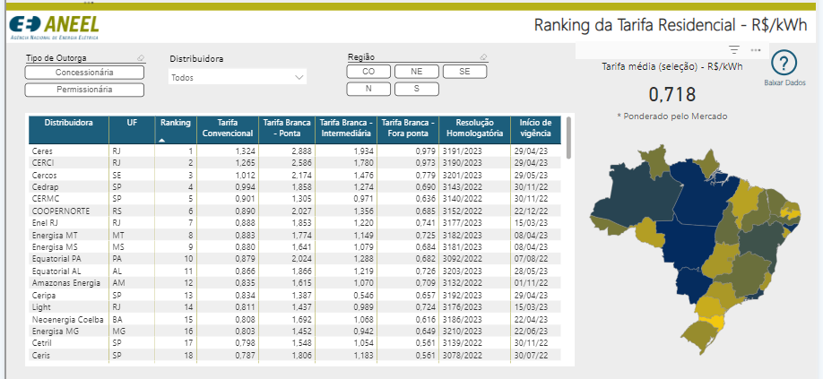Image resolution: width=823 pixels, height=379 pixels.
Task: Select the CO region filter
Action: point(368,72)
